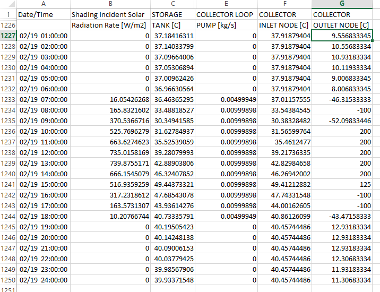Click the COLLECTOR LOOP header cell

[226, 14]
